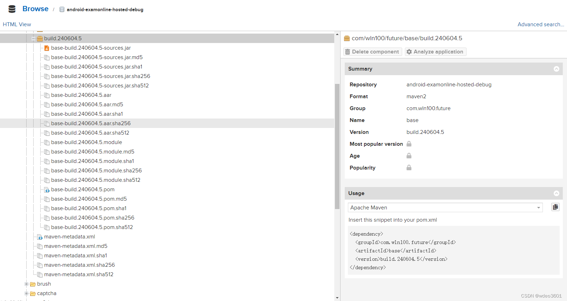Viewport: 567px width, 301px height.
Task: Click the Version value build.240604.5
Action: coord(425,132)
